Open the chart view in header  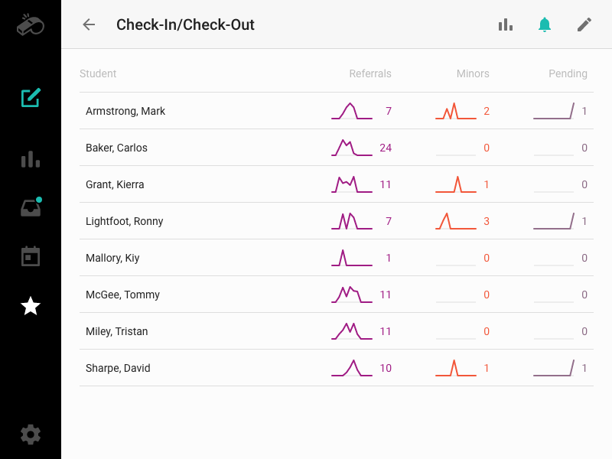[505, 24]
